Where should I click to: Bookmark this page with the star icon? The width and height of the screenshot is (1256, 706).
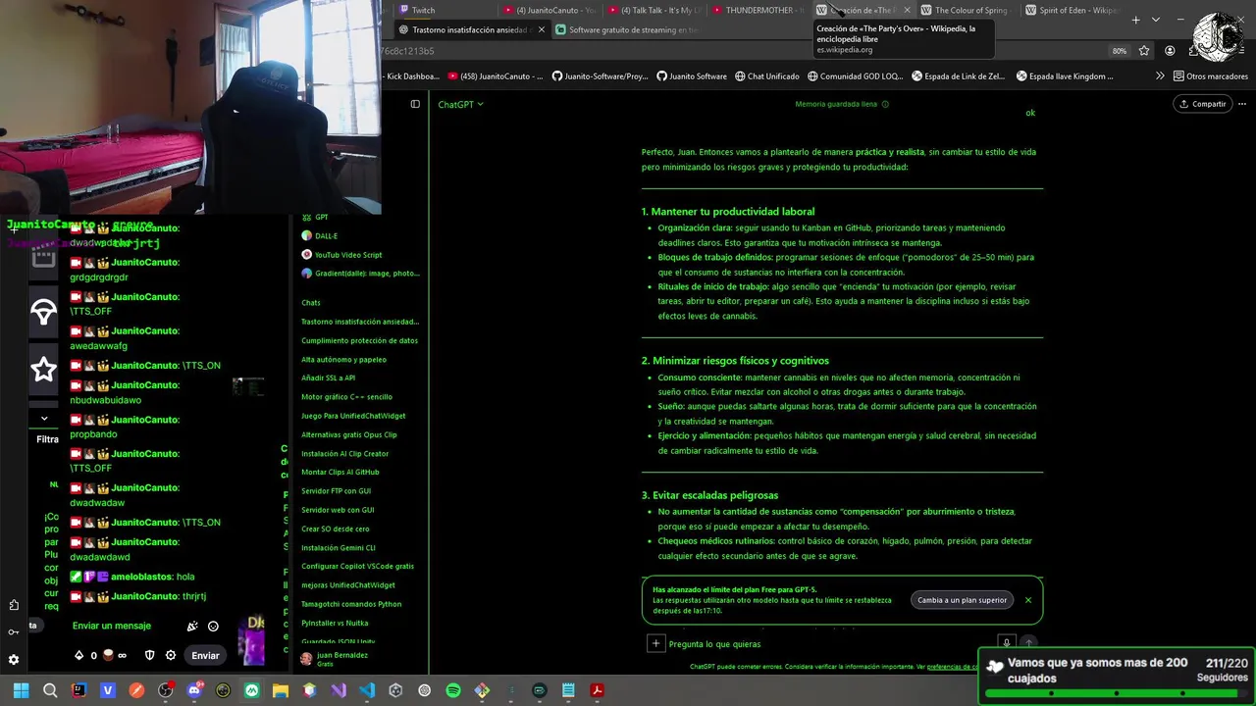1144,51
